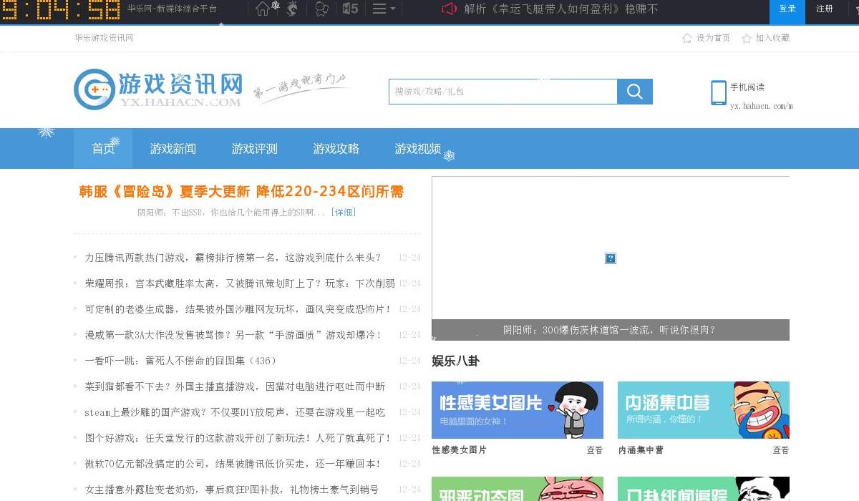Open the 八卦绯闻 banner thumbnail

point(704,490)
